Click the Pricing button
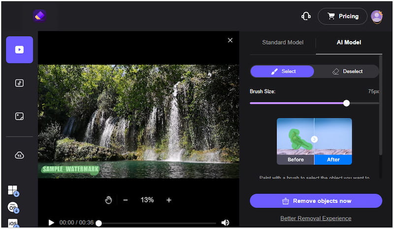This screenshot has width=394, height=229. point(342,16)
